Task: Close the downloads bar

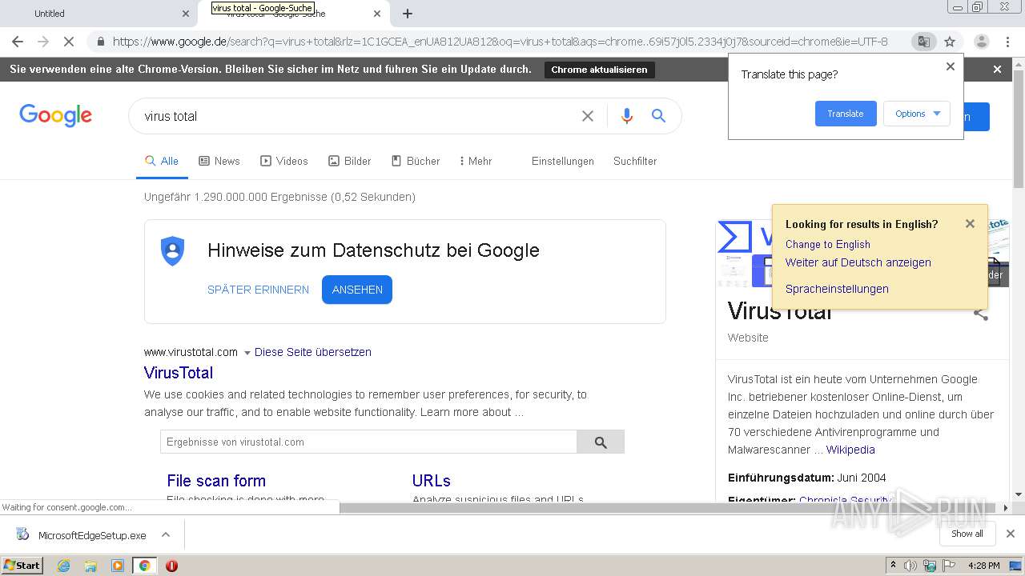Action: pyautogui.click(x=1011, y=534)
